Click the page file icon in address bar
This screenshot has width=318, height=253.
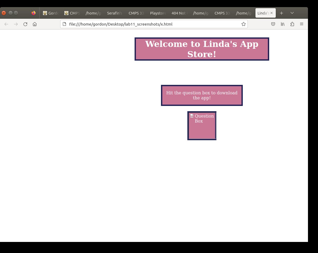(x=64, y=24)
